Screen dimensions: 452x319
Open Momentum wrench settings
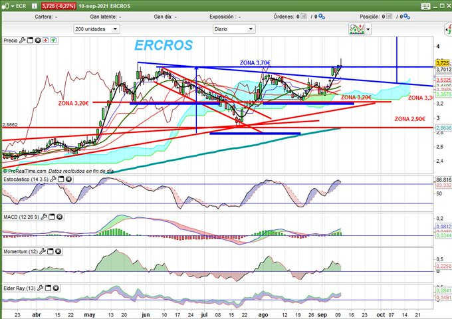[x=43, y=251]
